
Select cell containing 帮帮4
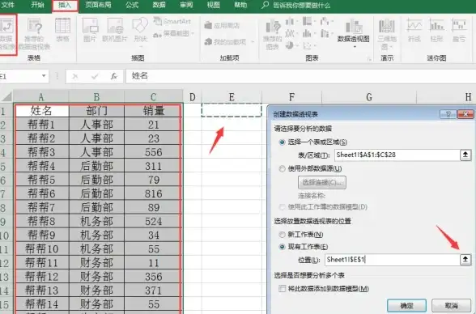pos(41,166)
